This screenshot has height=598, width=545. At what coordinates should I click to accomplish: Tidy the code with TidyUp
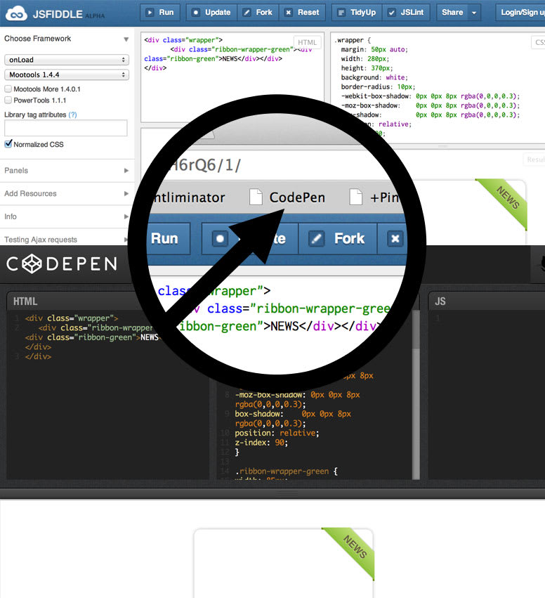point(357,12)
